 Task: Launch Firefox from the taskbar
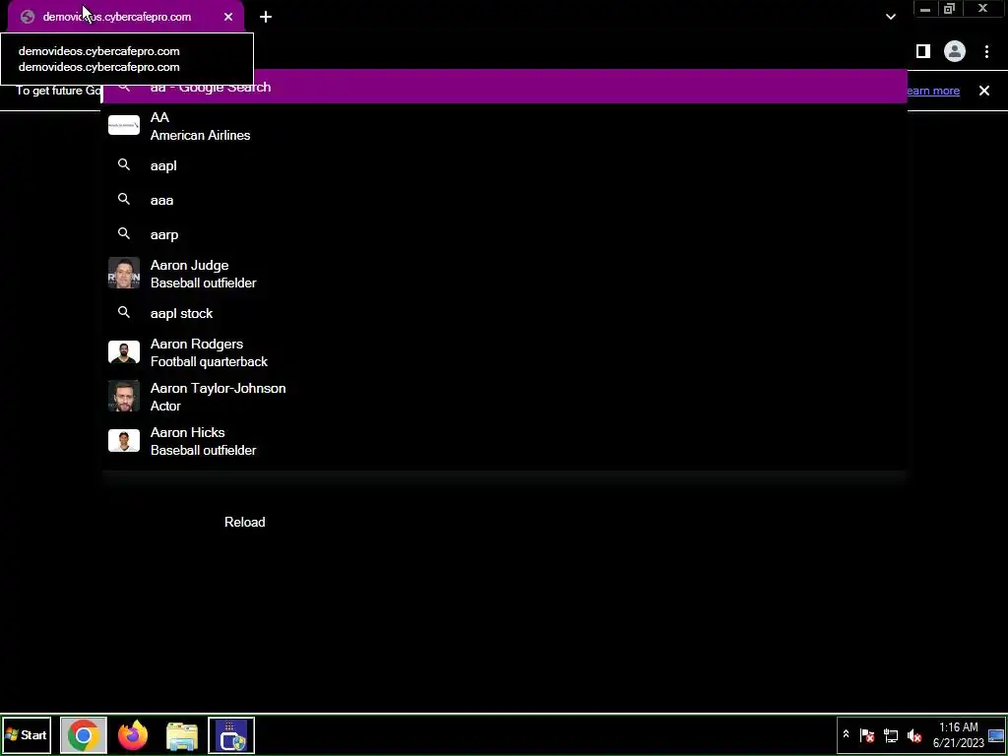[133, 735]
